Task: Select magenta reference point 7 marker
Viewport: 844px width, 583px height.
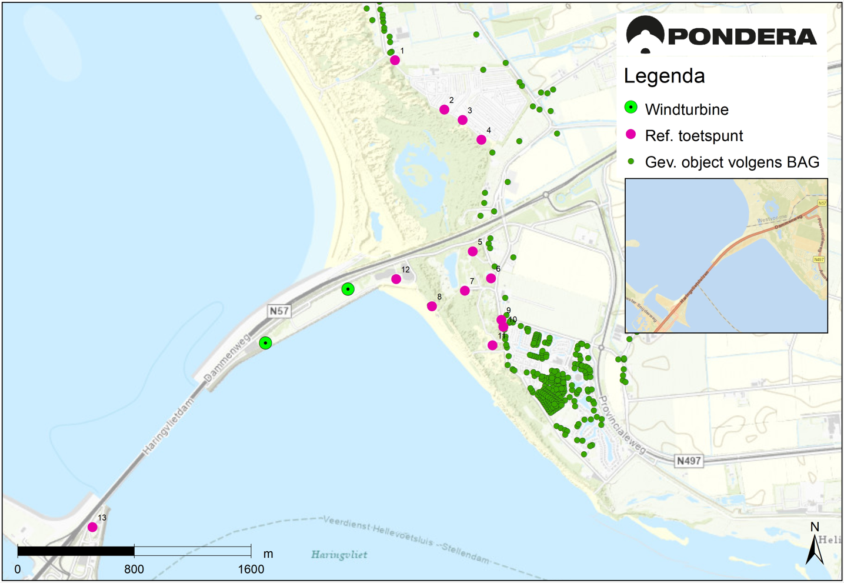Action: point(465,291)
